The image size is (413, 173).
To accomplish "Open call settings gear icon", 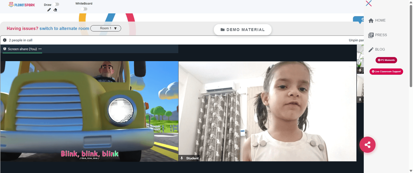I will click(5, 40).
